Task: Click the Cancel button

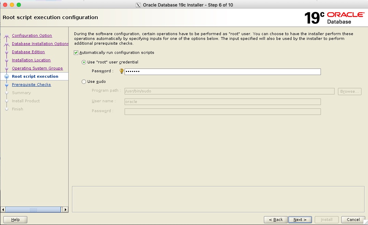Action: 353,220
